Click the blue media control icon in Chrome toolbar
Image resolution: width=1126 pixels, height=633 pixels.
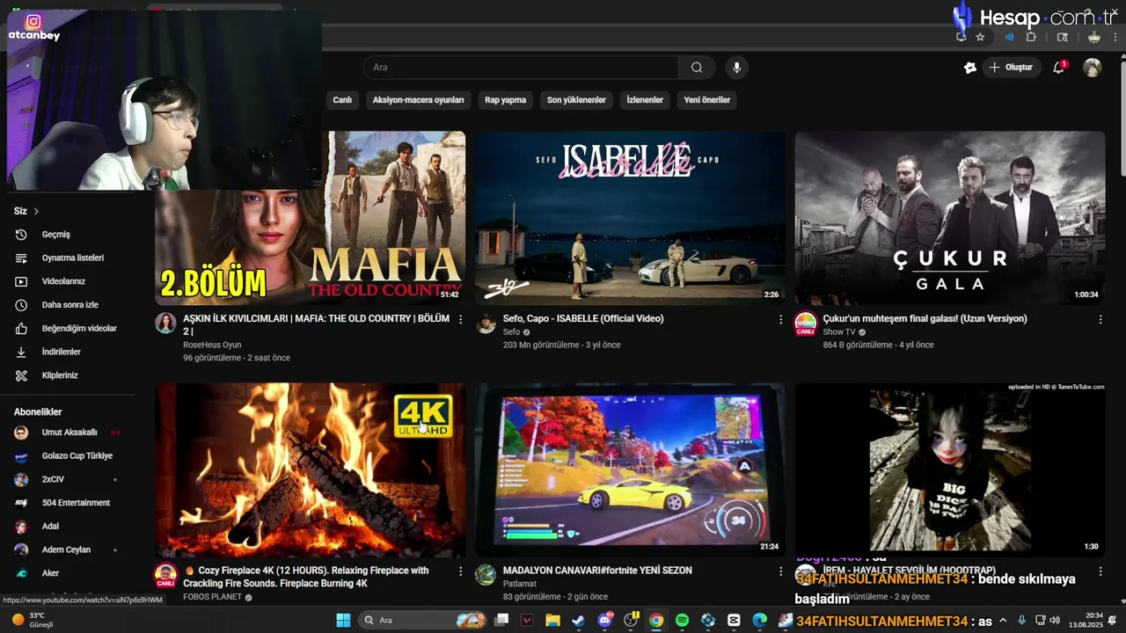[1009, 37]
